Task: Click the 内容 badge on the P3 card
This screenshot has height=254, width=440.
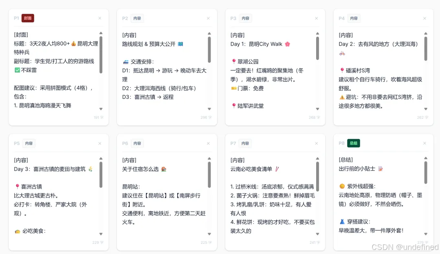Action: [245, 18]
